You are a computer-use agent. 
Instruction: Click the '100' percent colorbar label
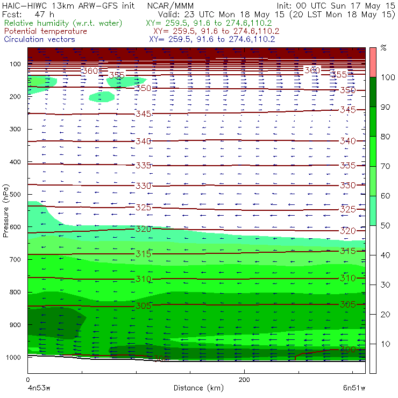coord(388,77)
